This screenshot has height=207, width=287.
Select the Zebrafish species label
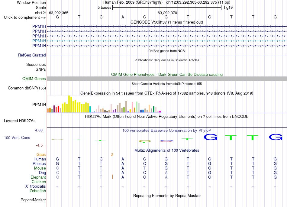[x=38, y=191]
